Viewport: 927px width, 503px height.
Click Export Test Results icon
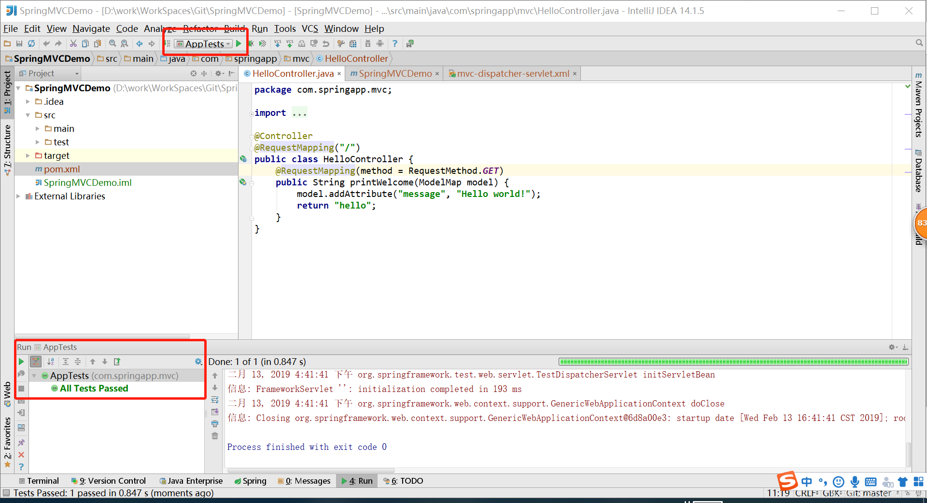click(x=117, y=362)
